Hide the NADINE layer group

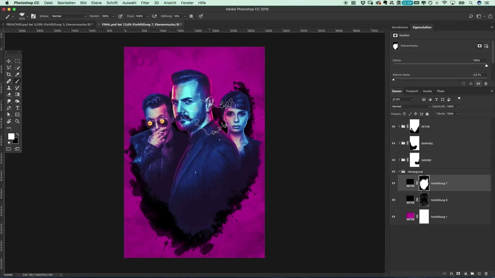point(393,160)
